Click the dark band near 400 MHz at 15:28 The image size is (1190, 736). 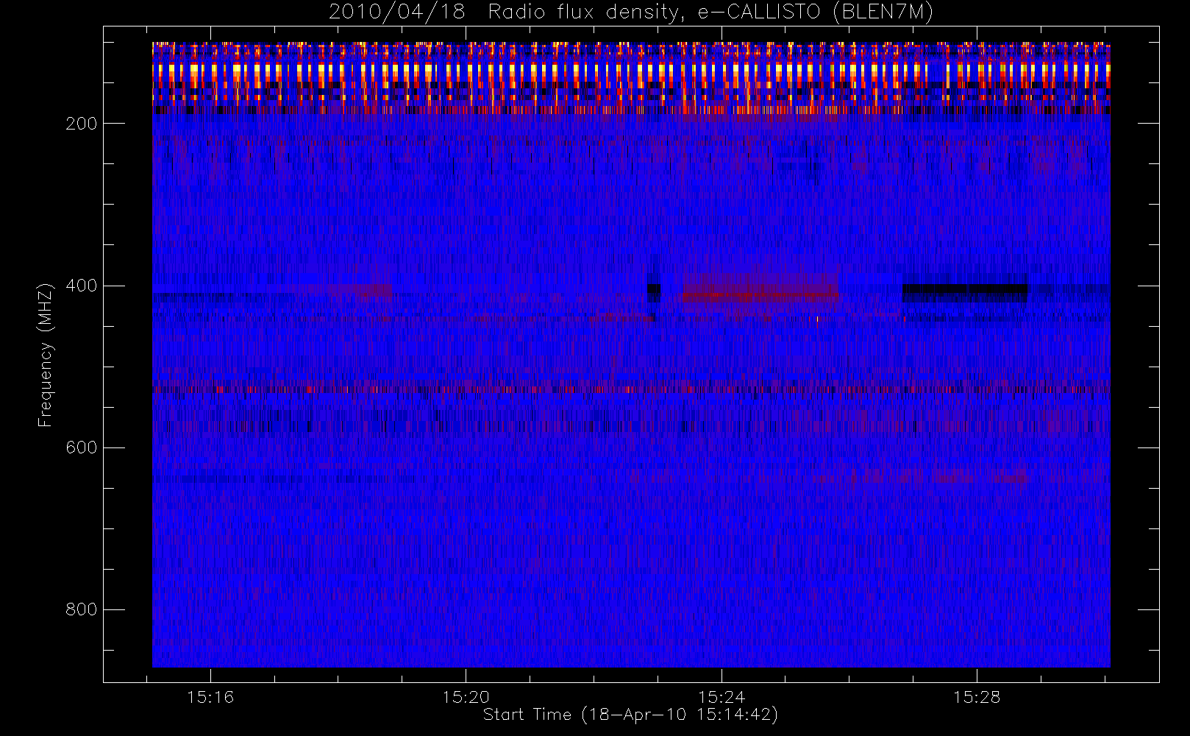coord(965,293)
